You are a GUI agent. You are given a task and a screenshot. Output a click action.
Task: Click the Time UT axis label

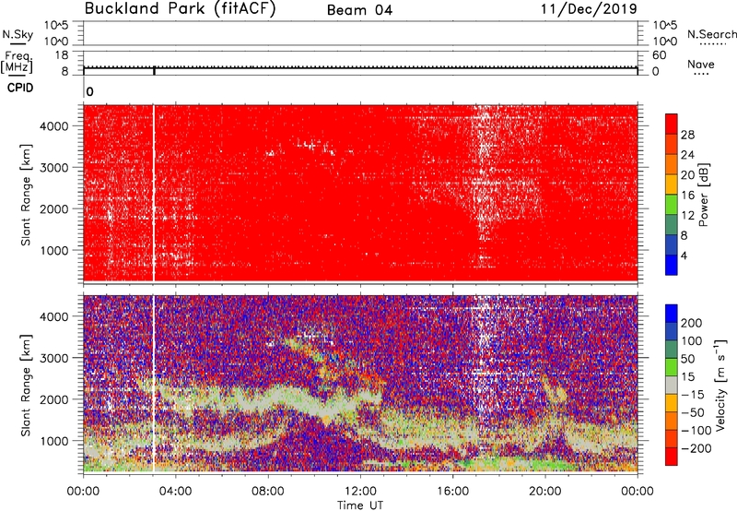click(360, 505)
